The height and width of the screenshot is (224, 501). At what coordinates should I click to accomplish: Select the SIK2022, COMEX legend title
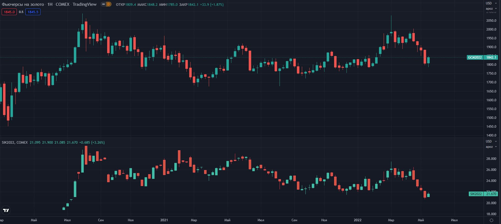coord(15,143)
